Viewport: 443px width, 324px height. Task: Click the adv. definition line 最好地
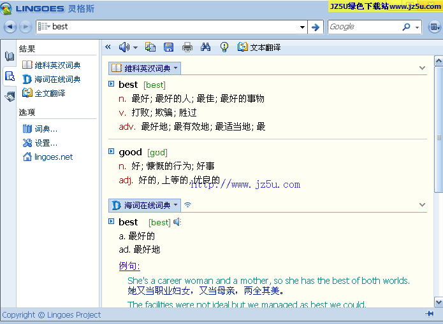192,127
